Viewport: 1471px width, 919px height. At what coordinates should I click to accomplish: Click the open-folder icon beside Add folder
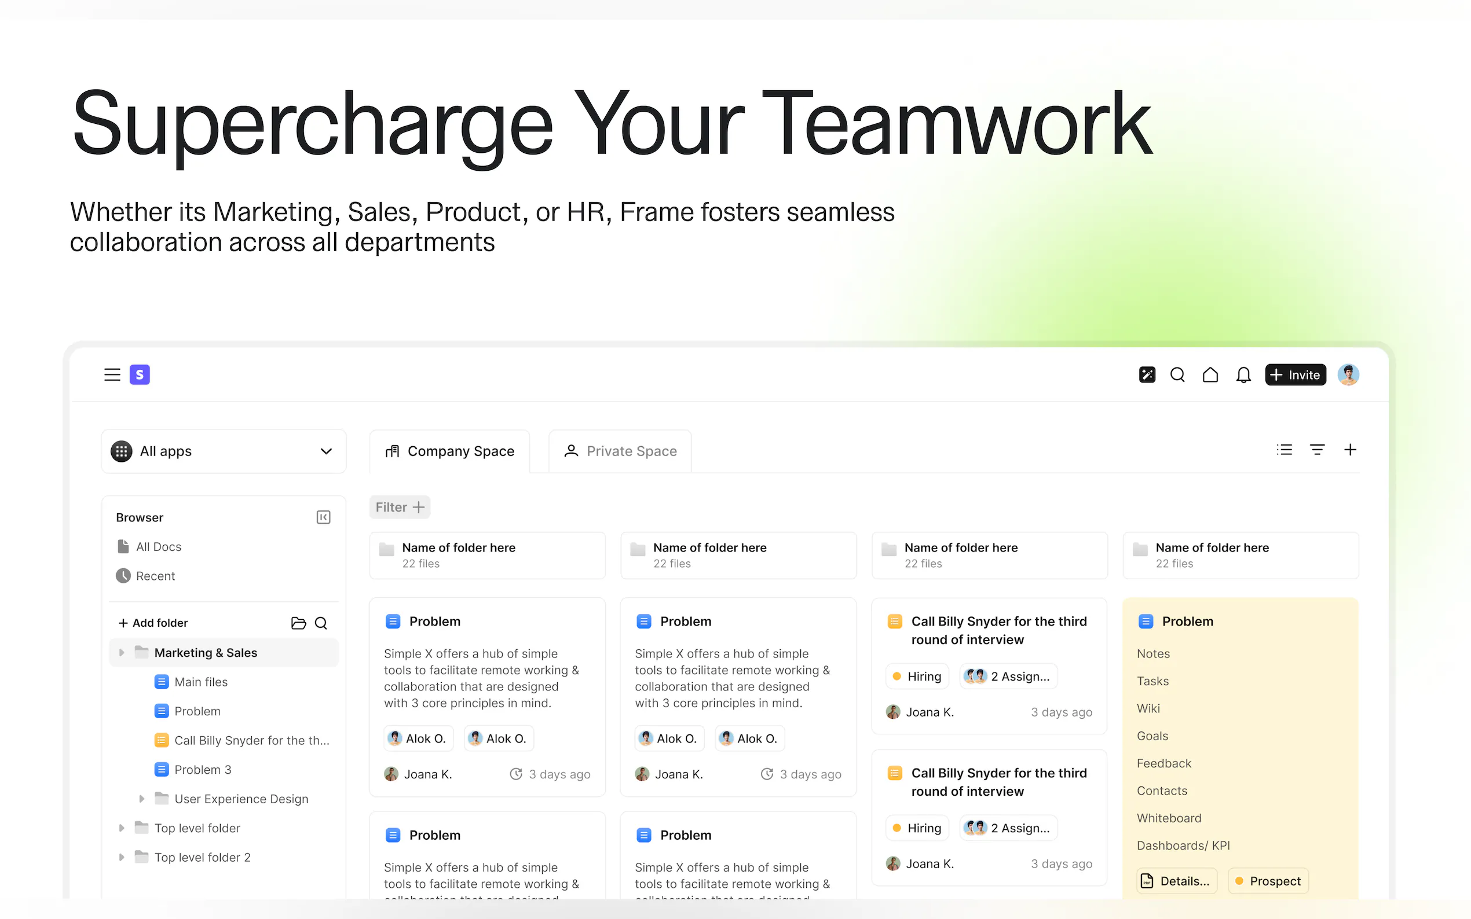click(x=298, y=623)
